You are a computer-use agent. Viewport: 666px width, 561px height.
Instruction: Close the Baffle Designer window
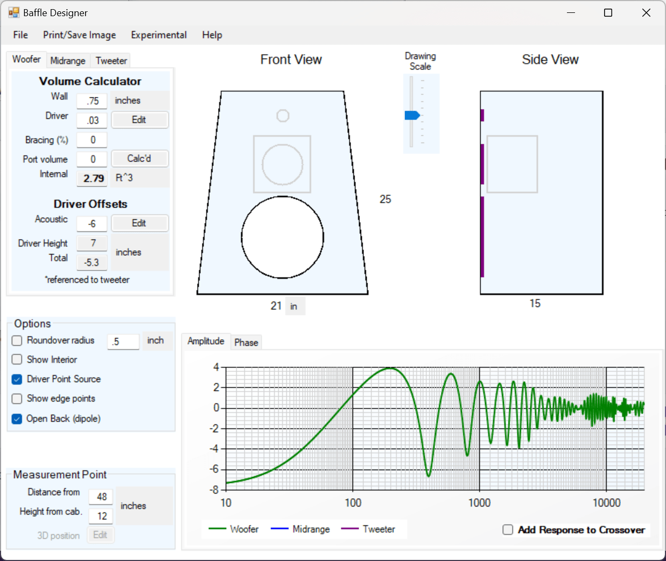(646, 13)
